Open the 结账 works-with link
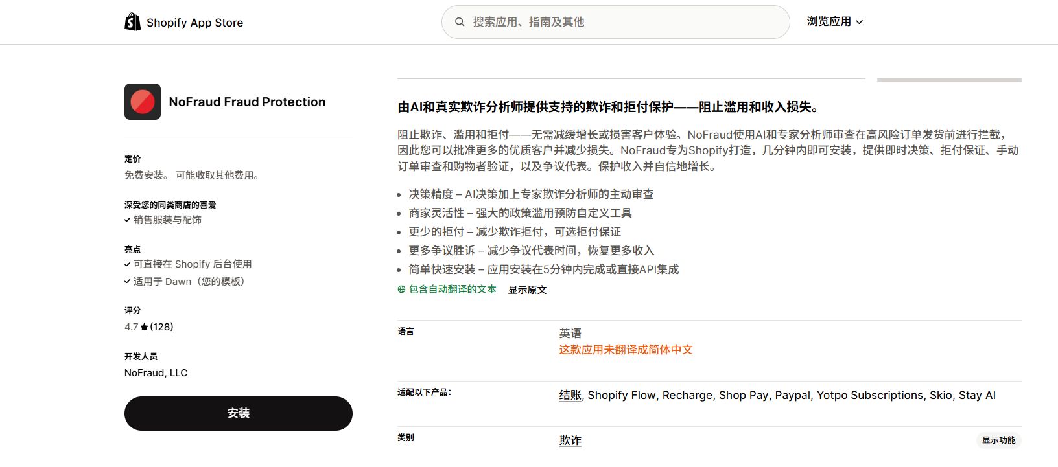This screenshot has width=1058, height=467. pos(570,395)
